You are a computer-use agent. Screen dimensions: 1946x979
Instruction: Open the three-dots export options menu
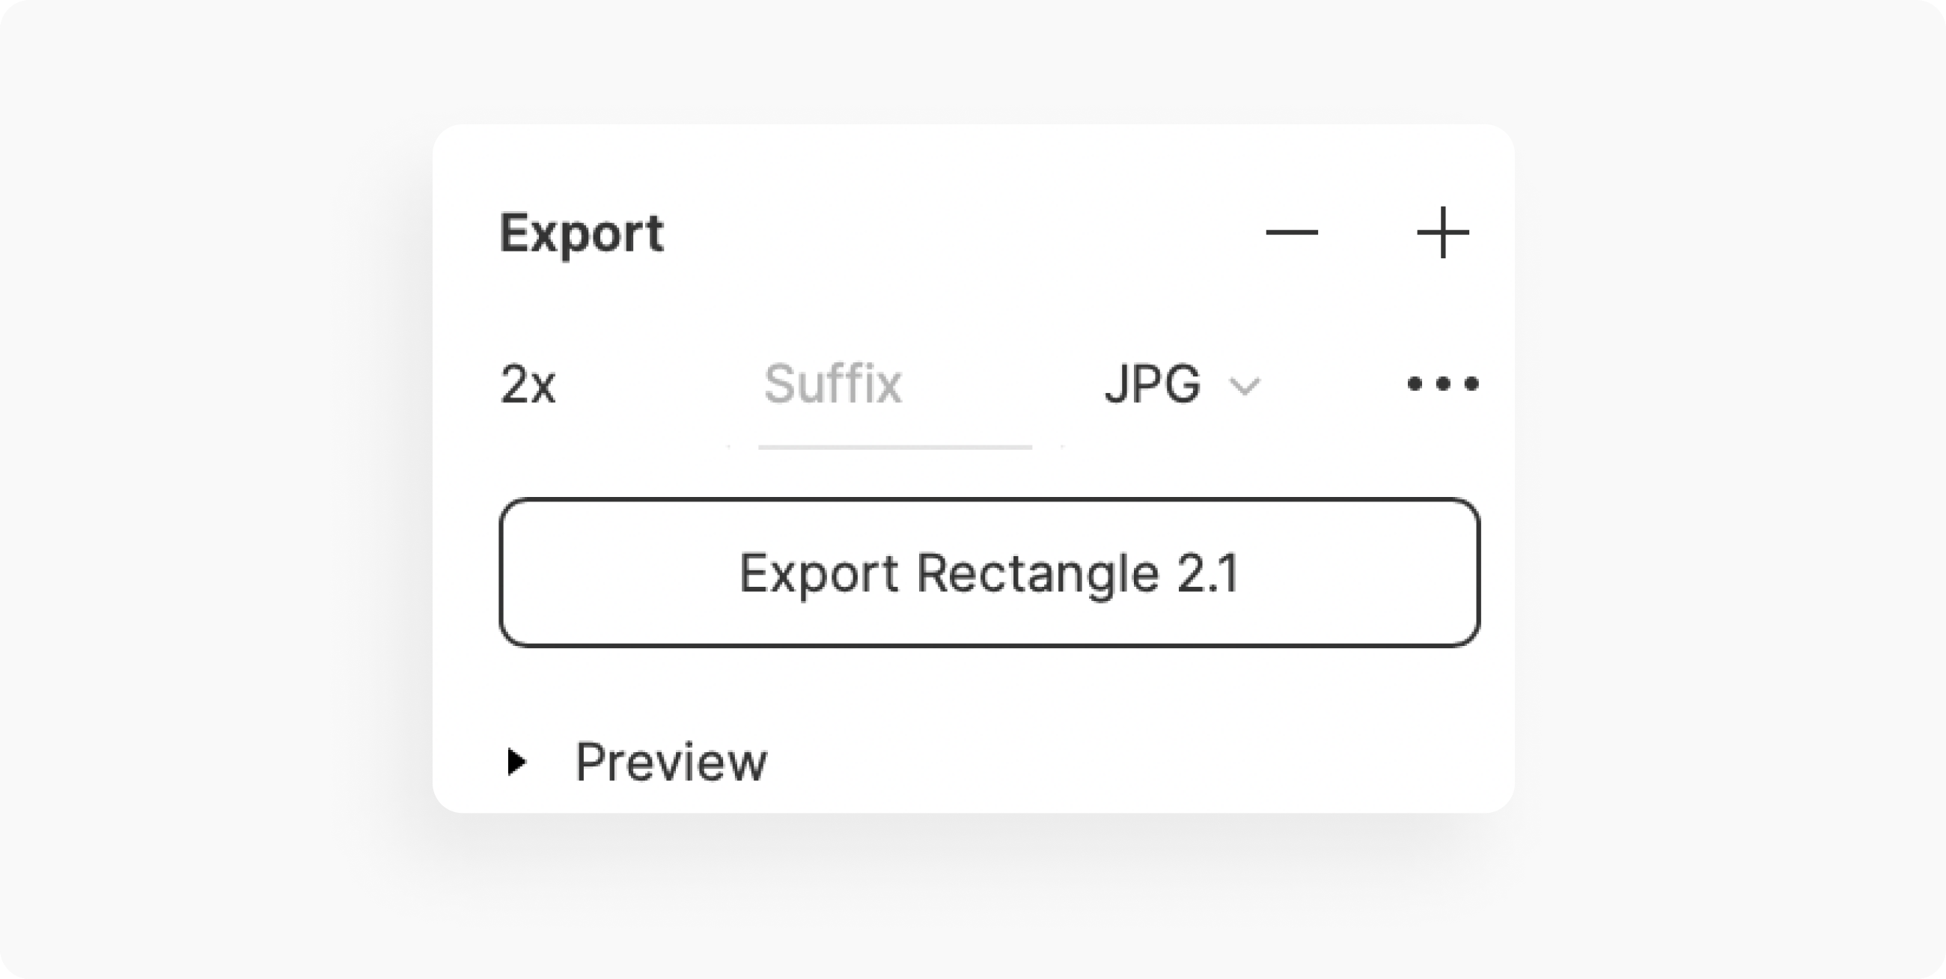1443,384
